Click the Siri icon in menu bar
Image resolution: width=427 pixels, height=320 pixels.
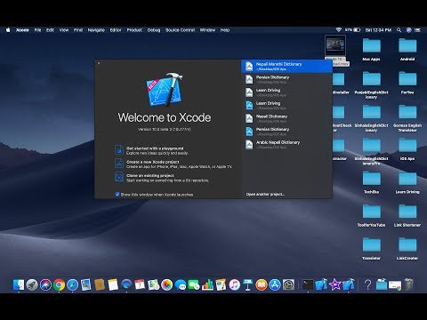point(408,30)
